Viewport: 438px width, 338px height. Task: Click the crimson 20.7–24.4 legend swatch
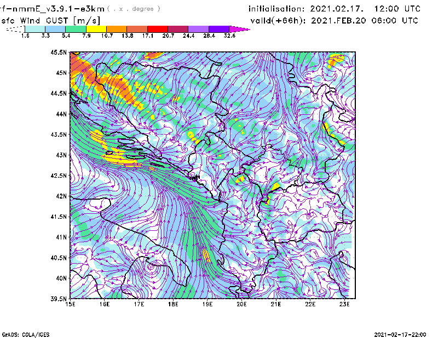click(x=178, y=29)
